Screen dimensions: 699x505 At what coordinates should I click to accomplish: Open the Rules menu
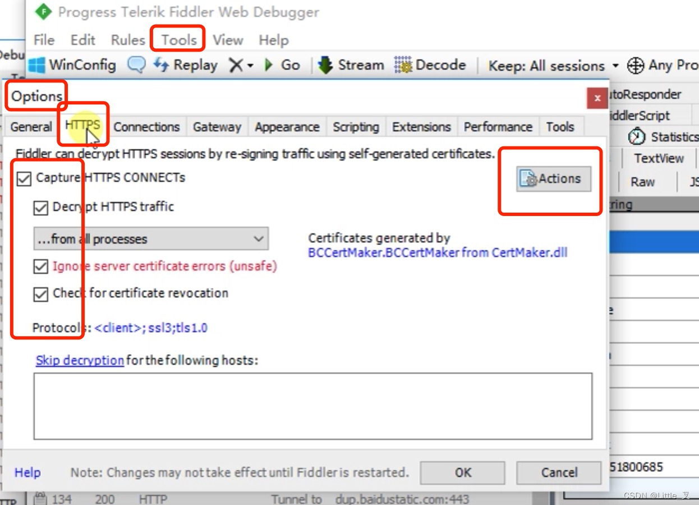pyautogui.click(x=128, y=40)
